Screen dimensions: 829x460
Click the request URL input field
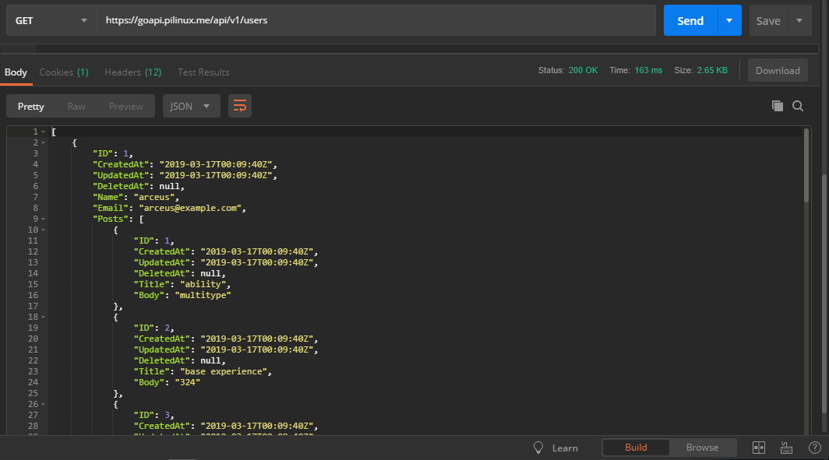[376, 20]
